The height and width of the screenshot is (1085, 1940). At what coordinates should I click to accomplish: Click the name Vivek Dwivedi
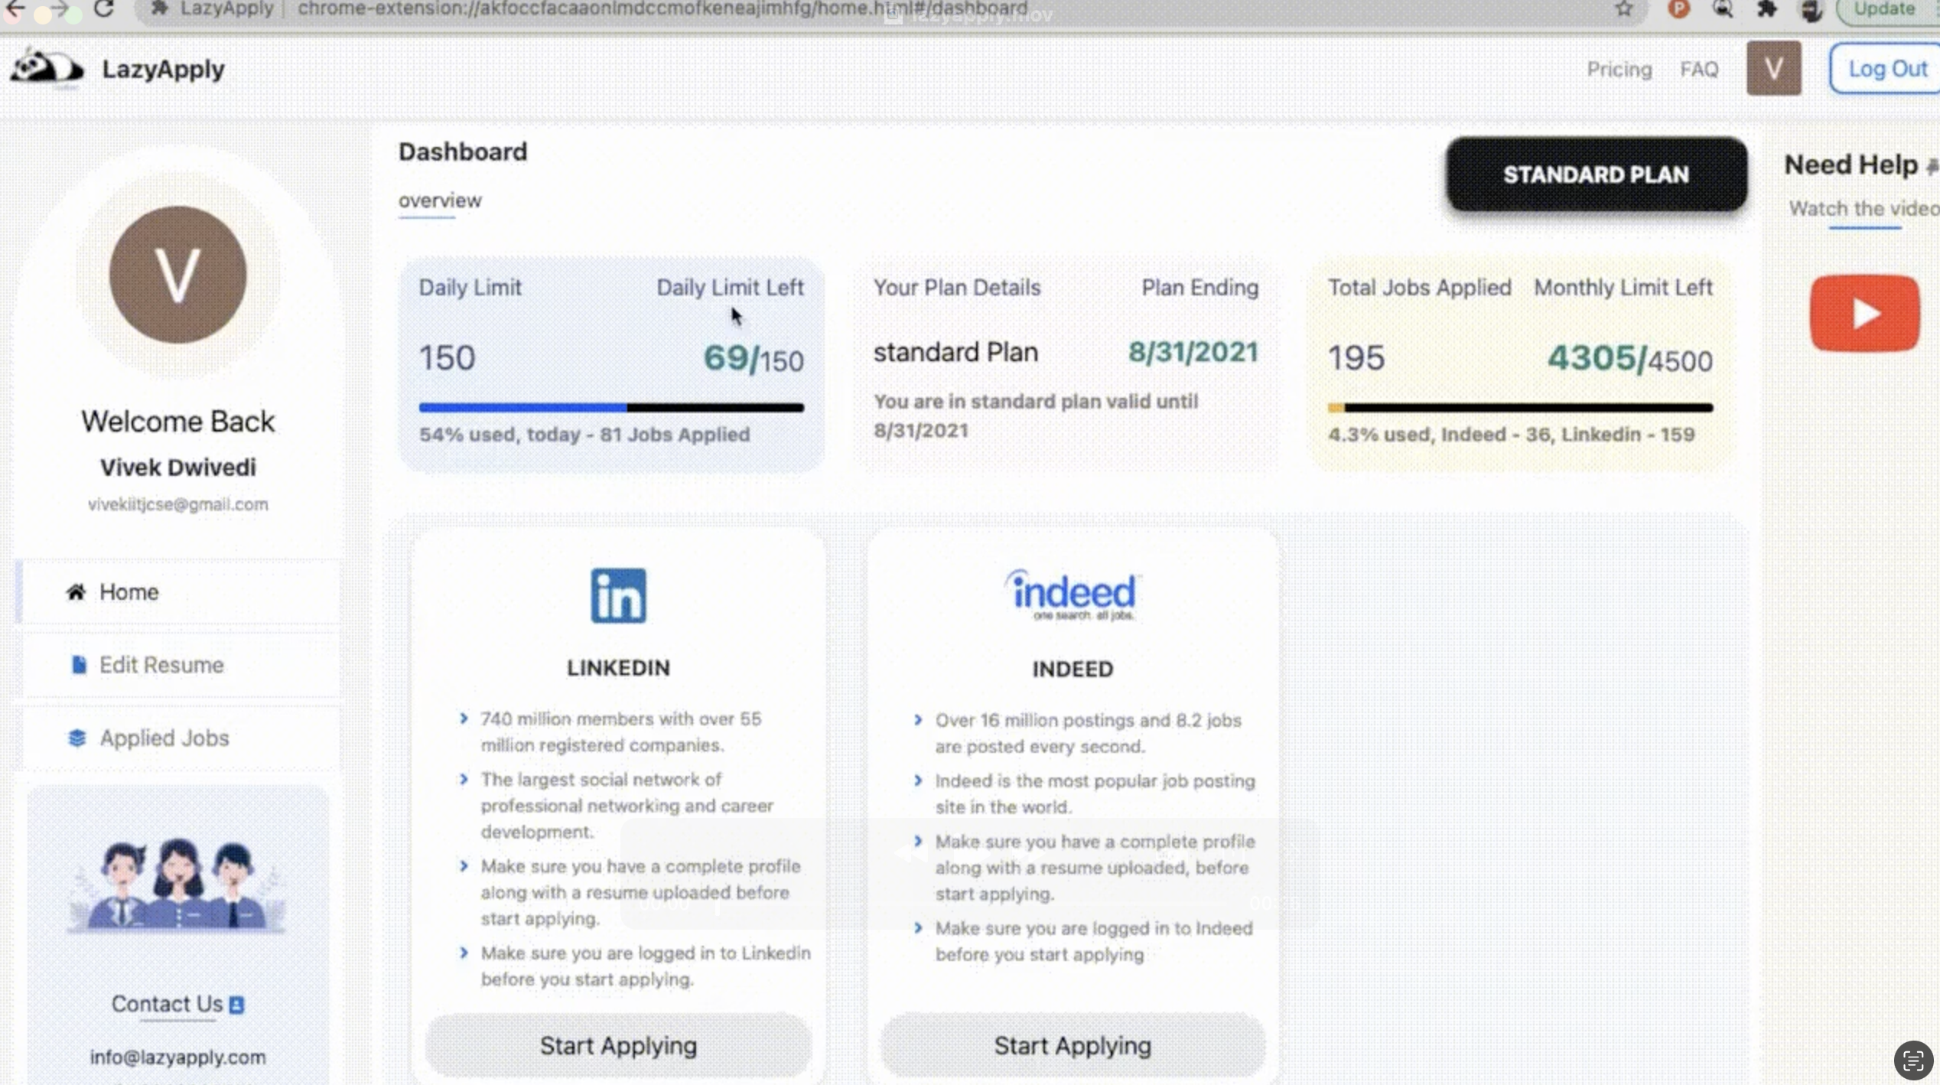[177, 468]
